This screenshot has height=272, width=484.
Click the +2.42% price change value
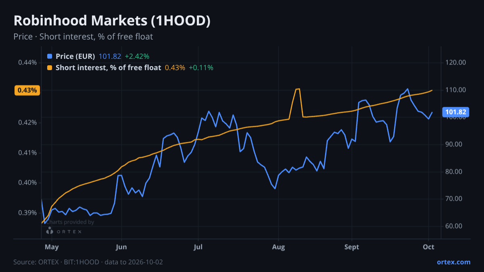pyautogui.click(x=137, y=56)
